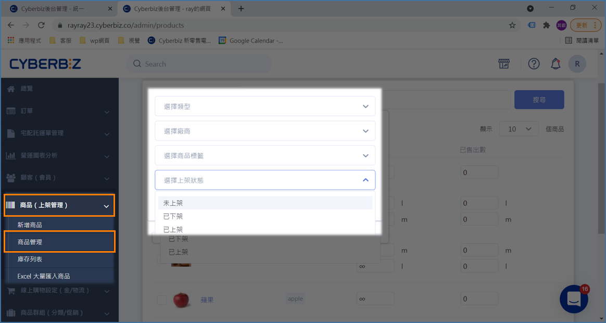Open the chat support bubble
Viewport: 606px width, 323px height.
coord(574,299)
